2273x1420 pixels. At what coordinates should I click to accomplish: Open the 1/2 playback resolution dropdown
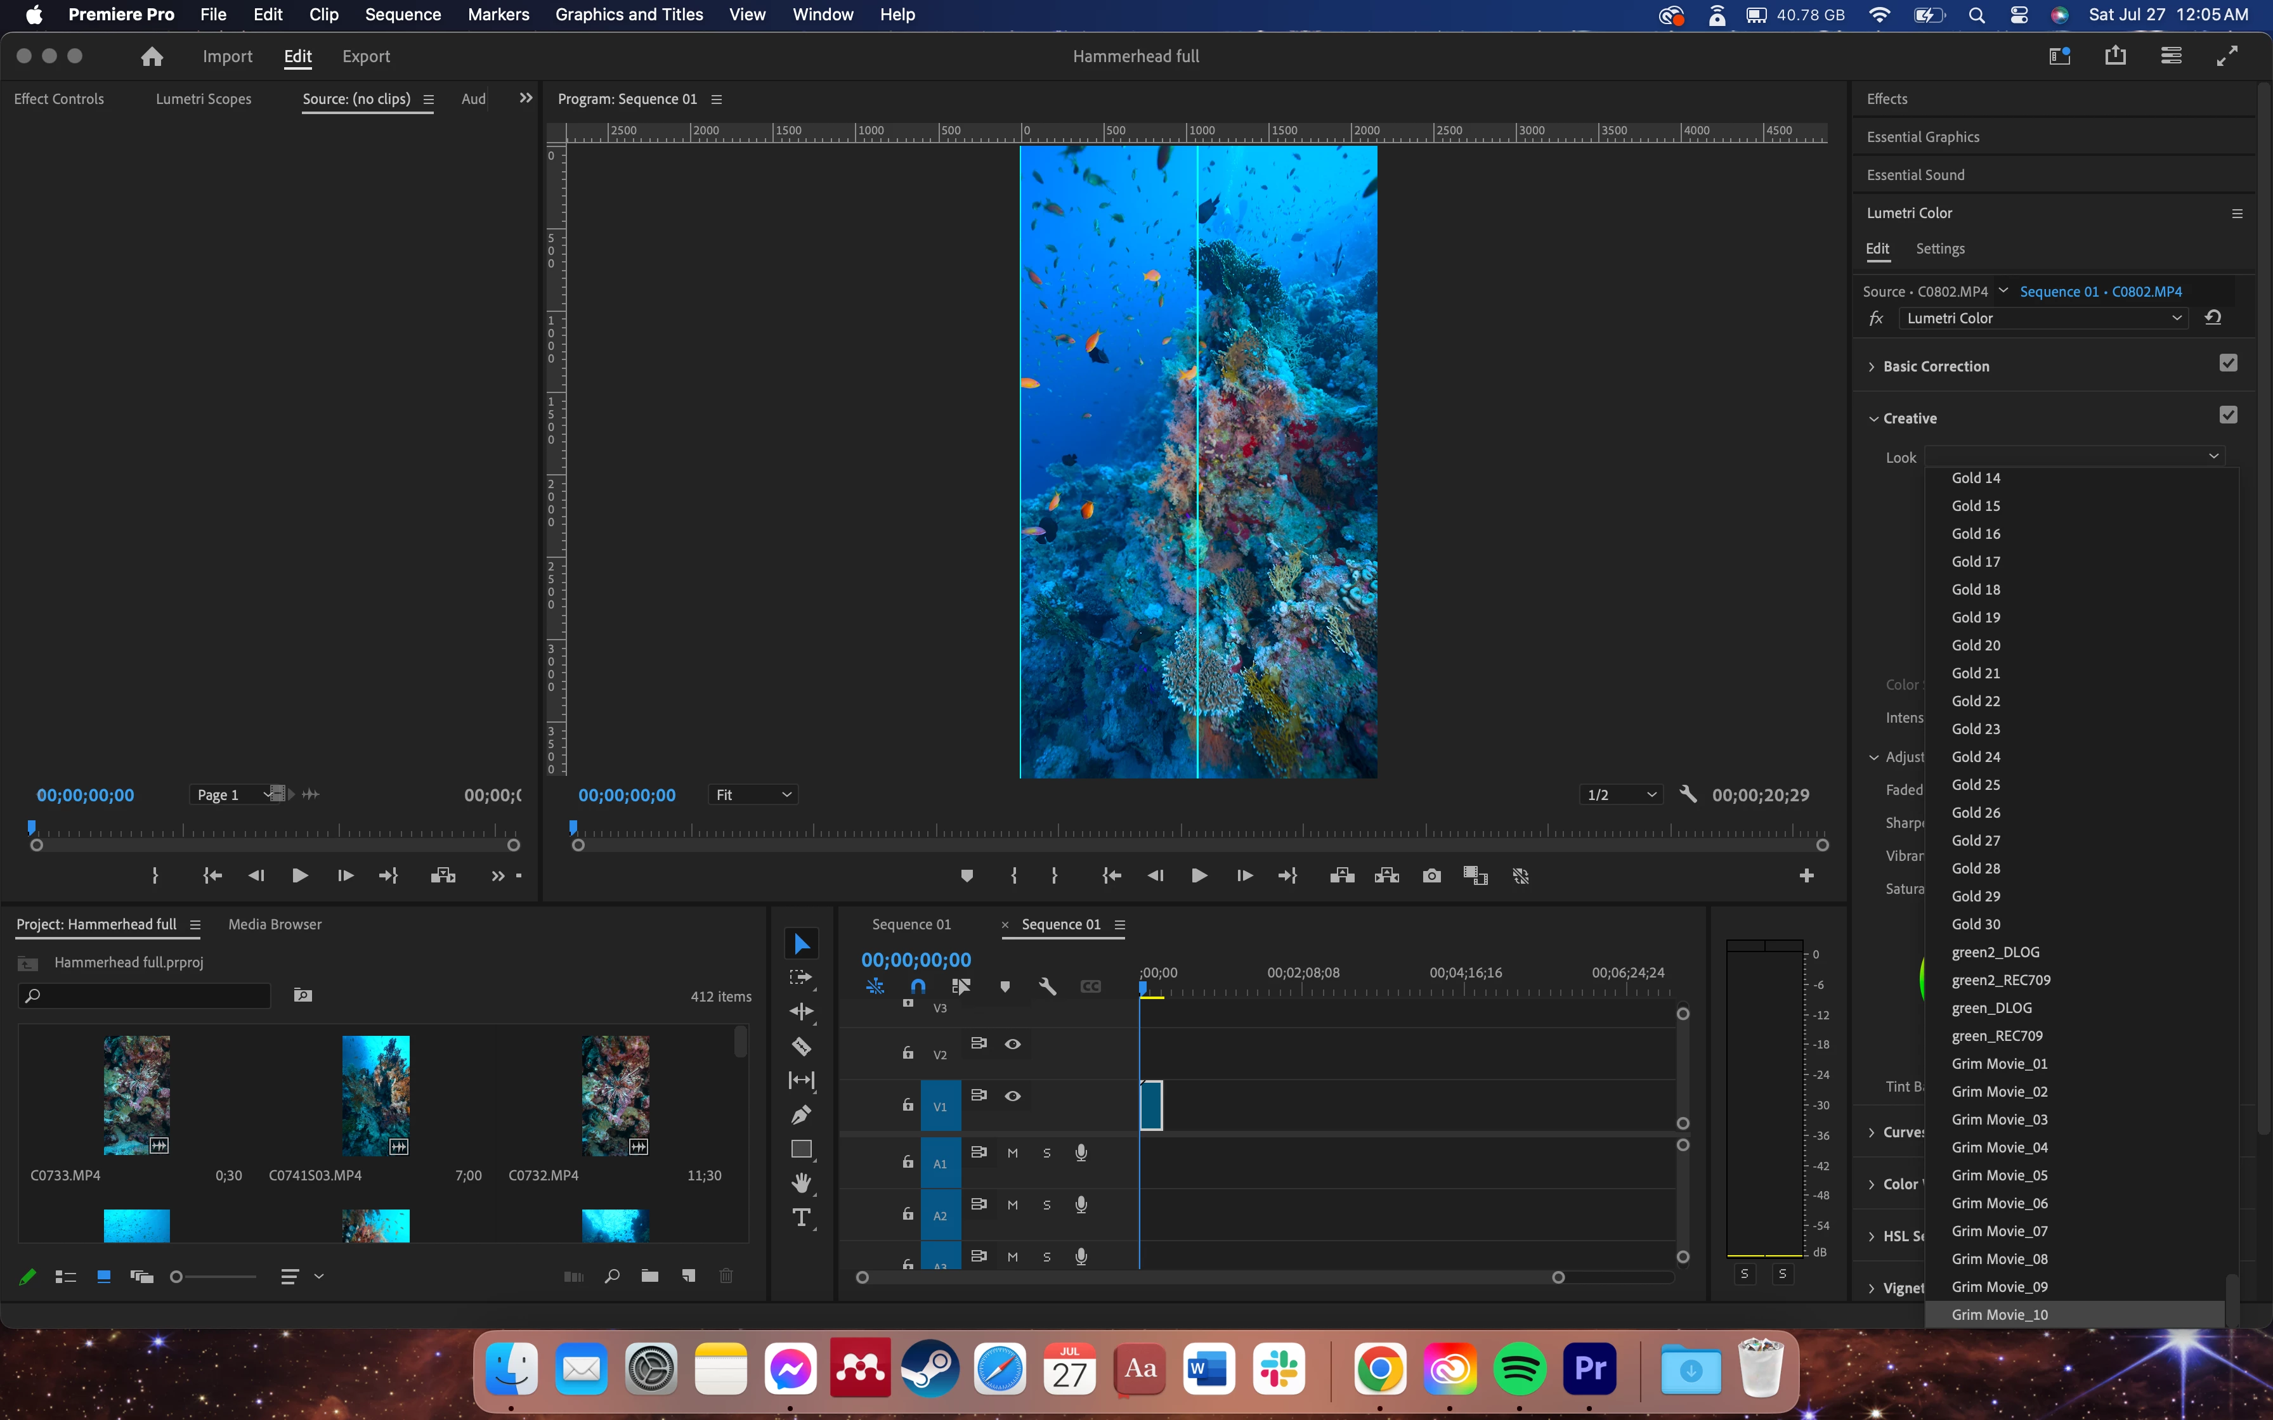pos(1621,794)
